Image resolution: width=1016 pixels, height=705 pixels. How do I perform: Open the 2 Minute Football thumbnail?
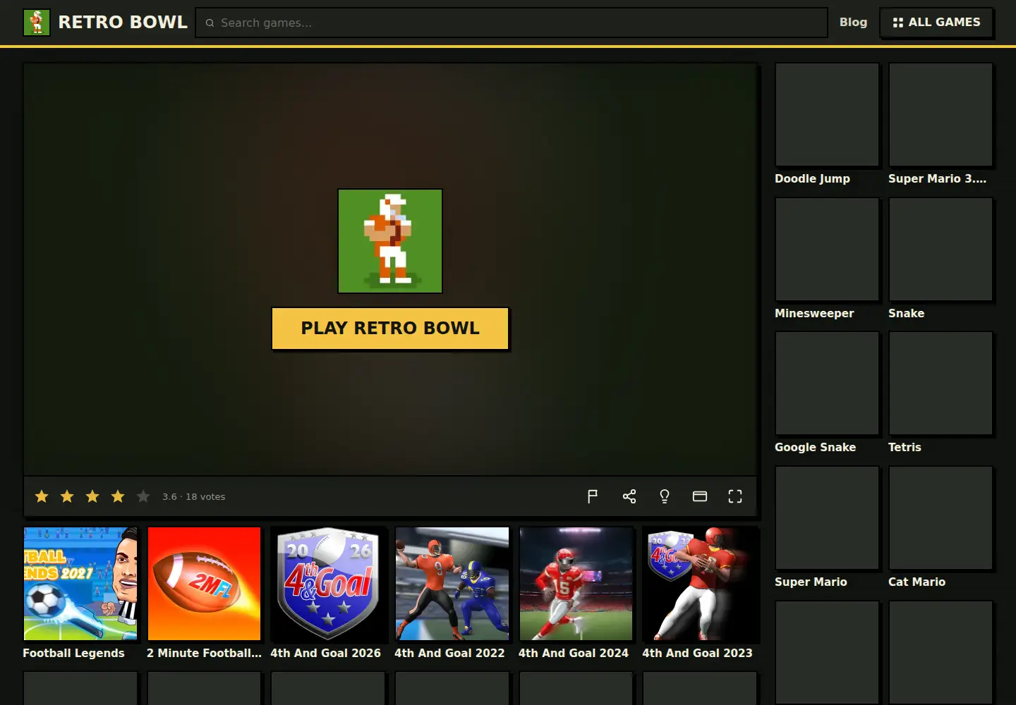coord(205,584)
